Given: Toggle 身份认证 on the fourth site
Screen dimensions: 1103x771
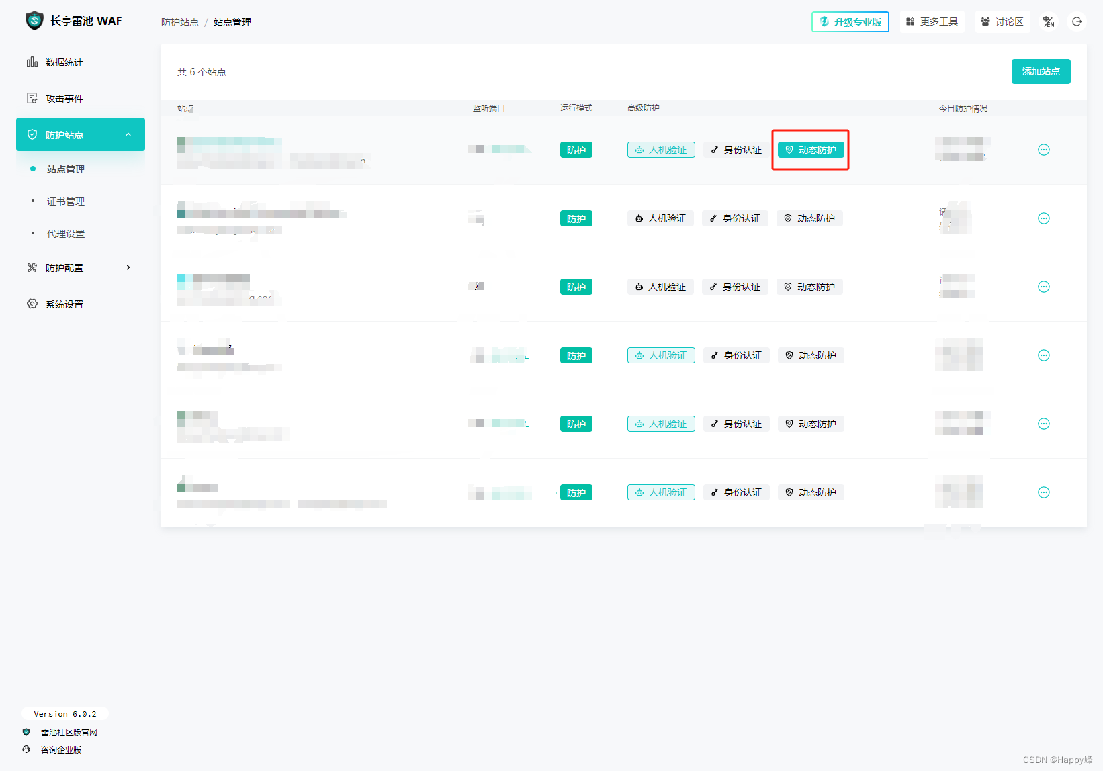Looking at the screenshot, I should pyautogui.click(x=736, y=355).
